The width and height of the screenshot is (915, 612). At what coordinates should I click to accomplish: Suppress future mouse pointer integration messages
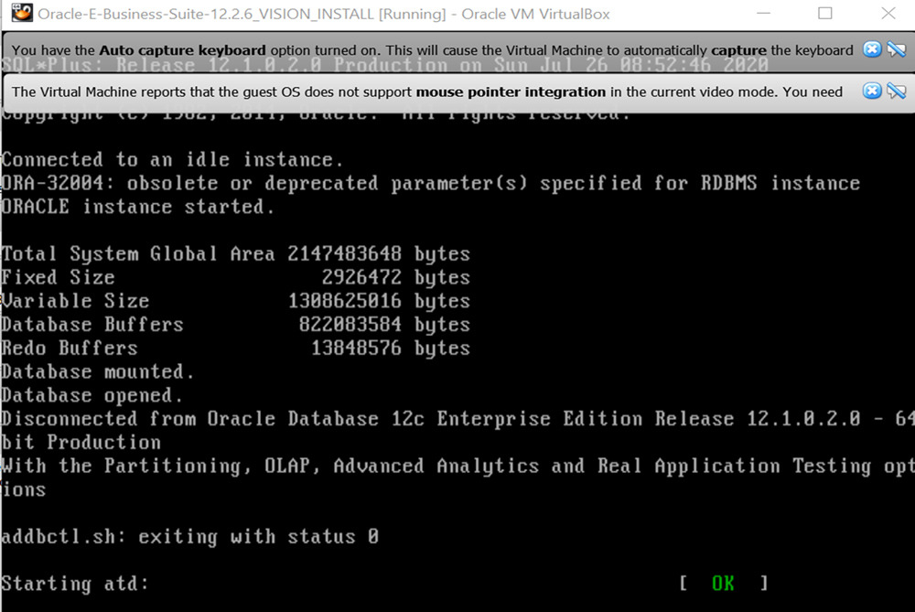tap(896, 91)
